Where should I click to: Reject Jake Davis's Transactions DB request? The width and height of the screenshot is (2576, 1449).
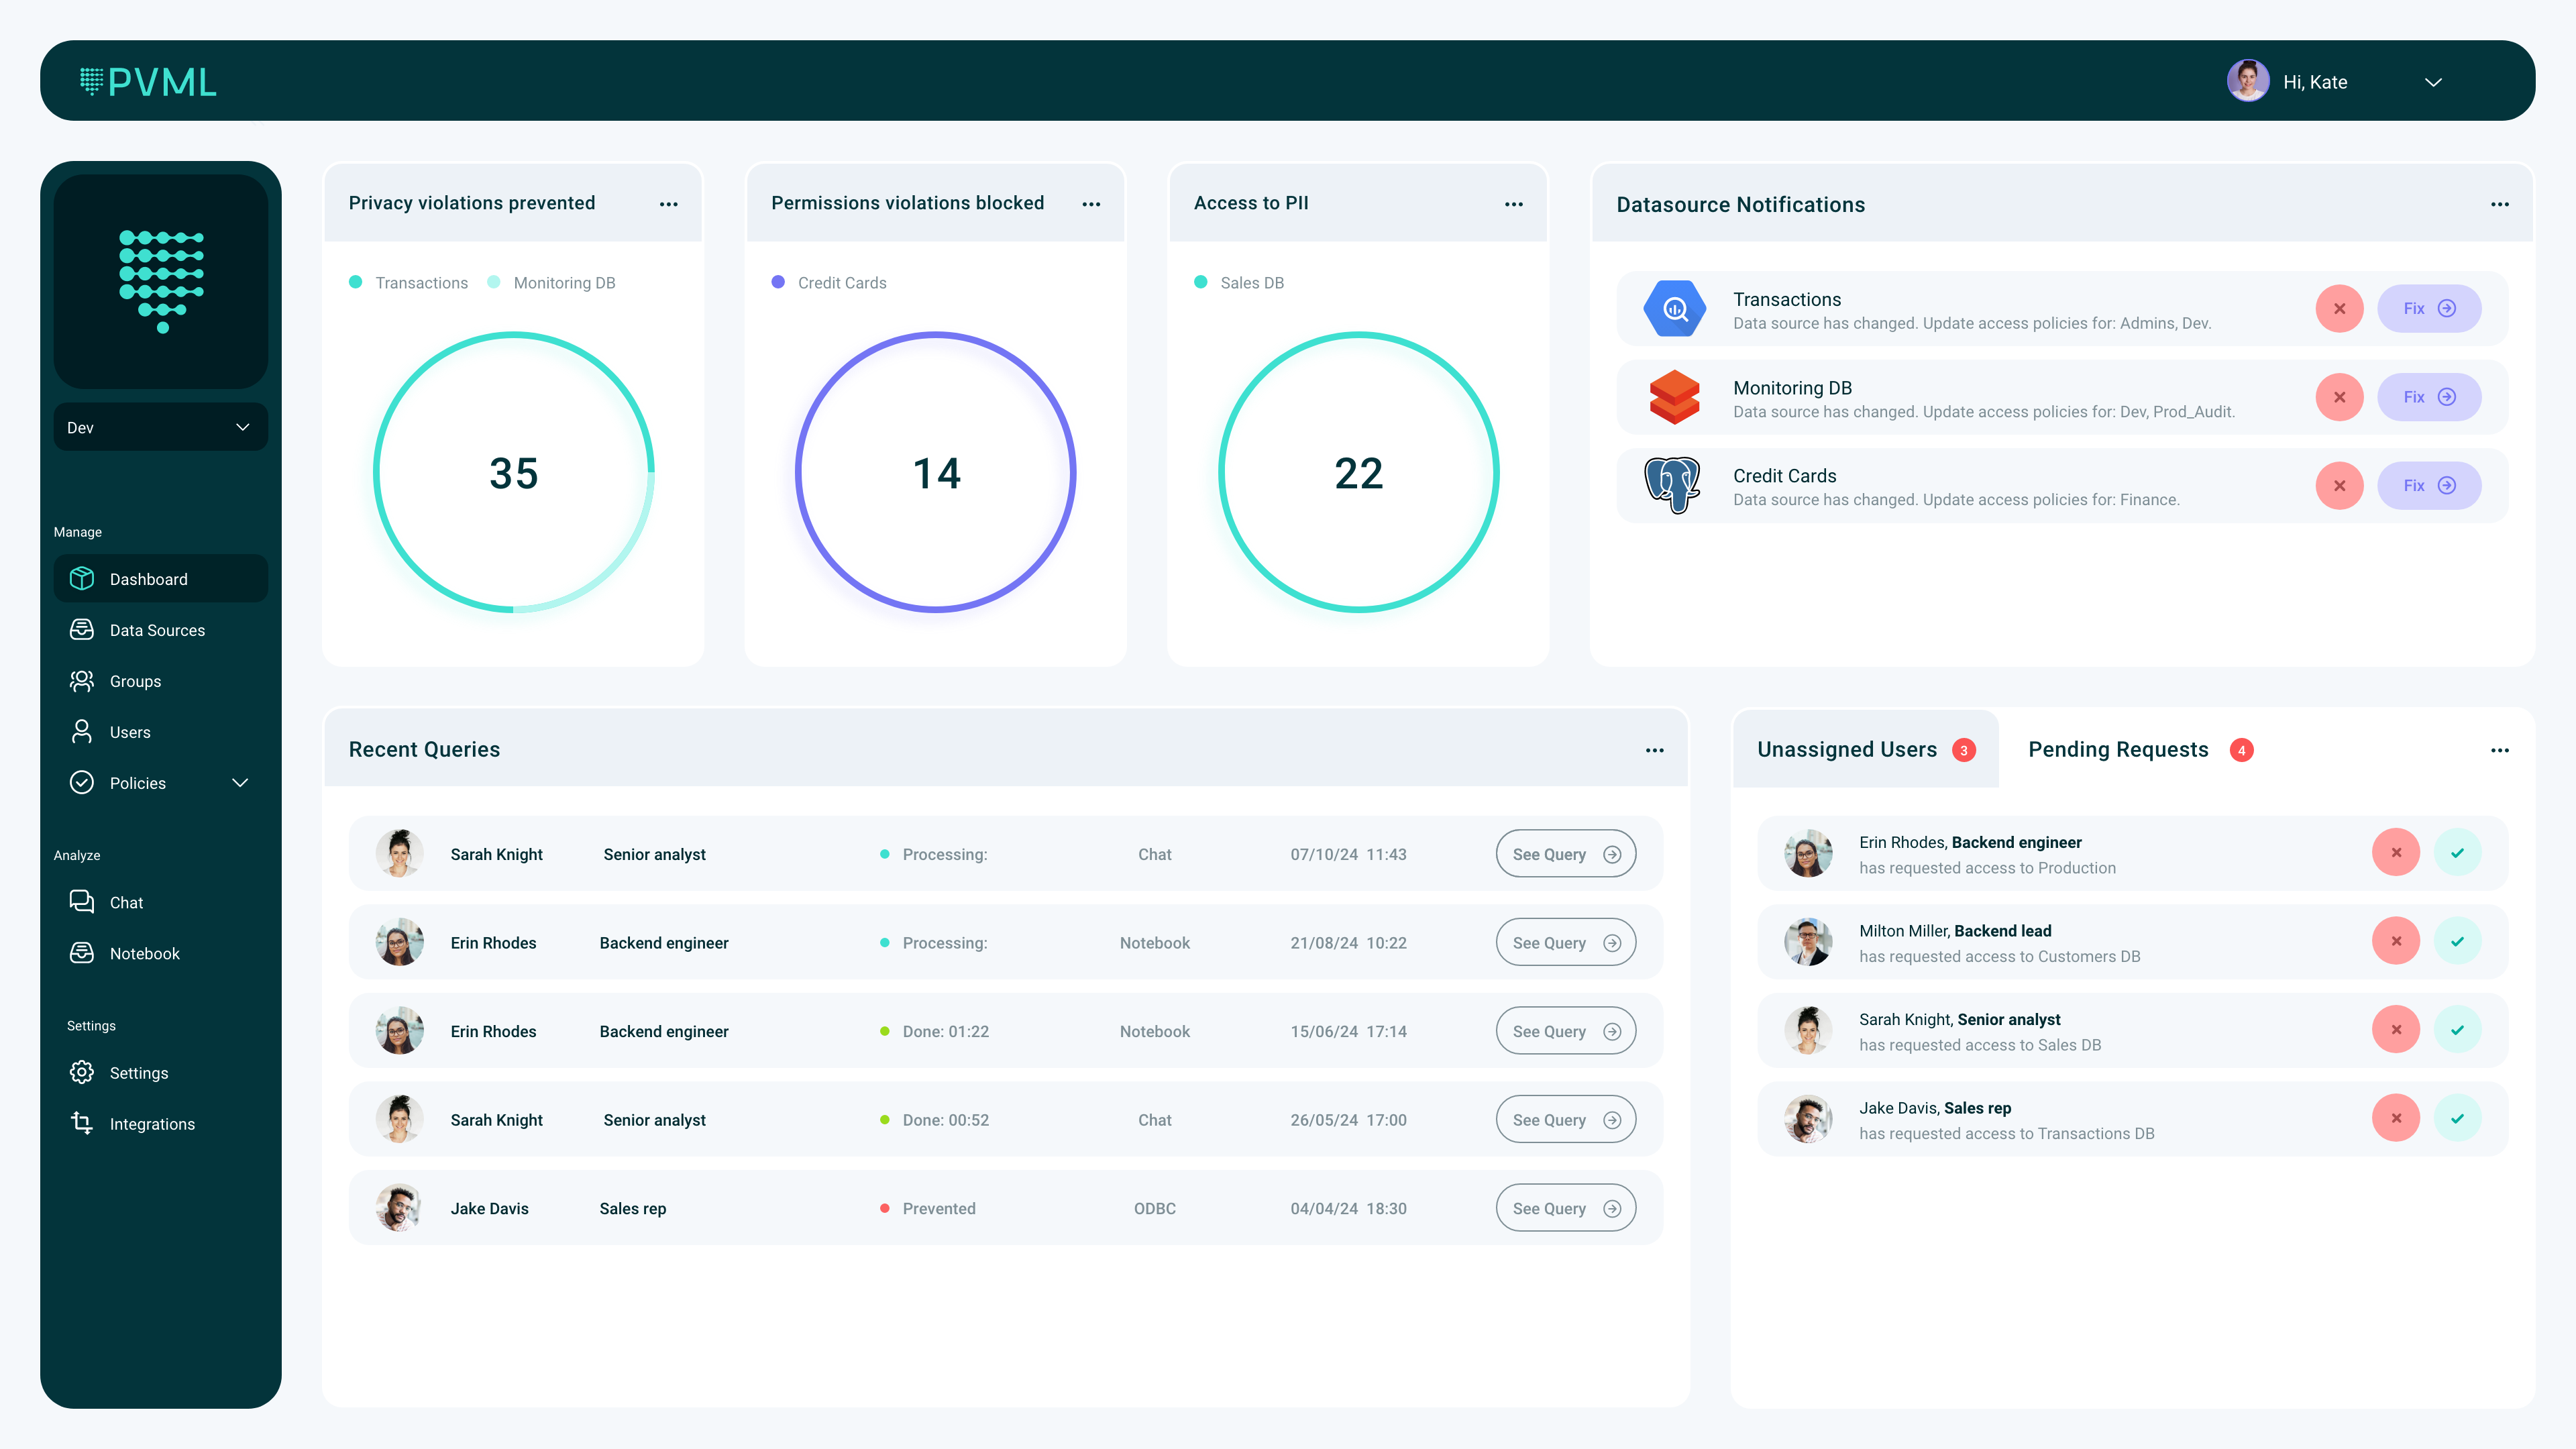point(2396,1118)
